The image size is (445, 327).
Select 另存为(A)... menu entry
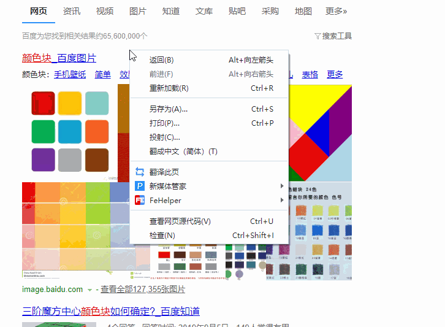(x=209, y=109)
